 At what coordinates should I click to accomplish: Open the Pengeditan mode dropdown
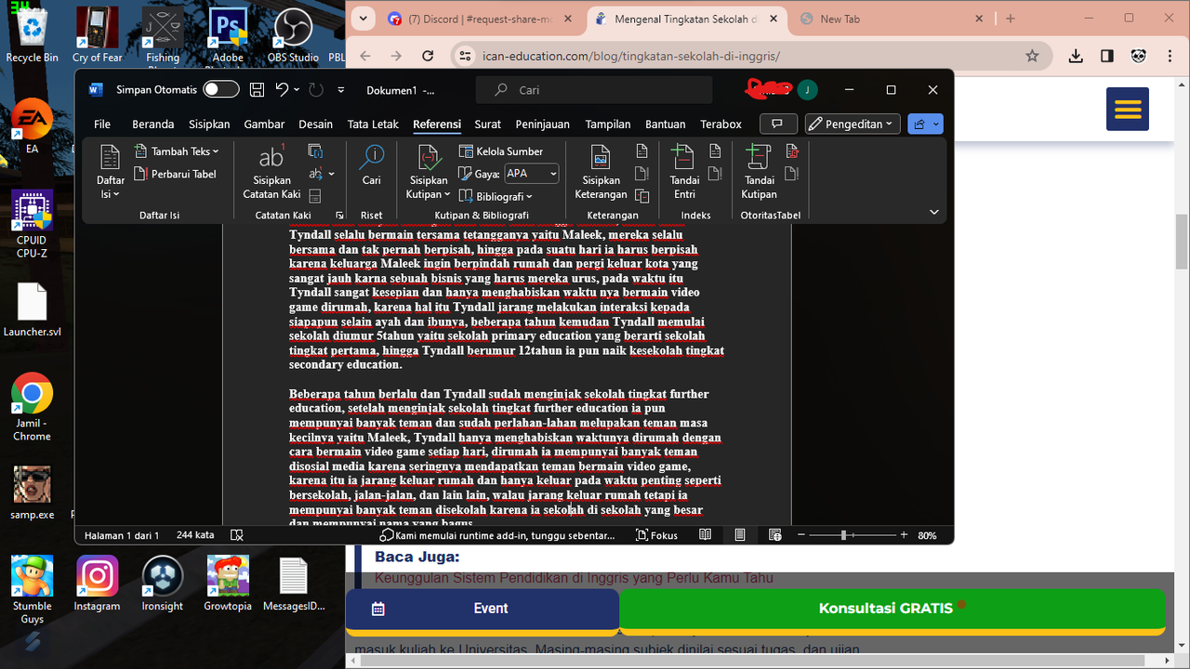click(853, 124)
